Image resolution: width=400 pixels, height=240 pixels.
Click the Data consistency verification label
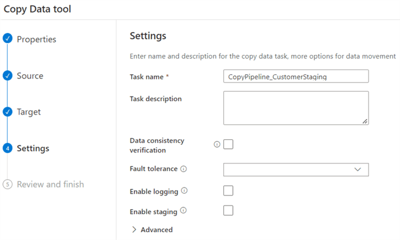coord(157,145)
